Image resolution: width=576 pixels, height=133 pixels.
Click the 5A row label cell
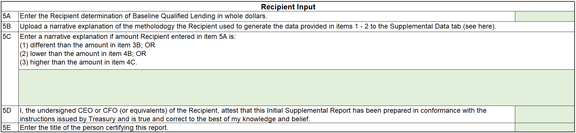point(10,16)
